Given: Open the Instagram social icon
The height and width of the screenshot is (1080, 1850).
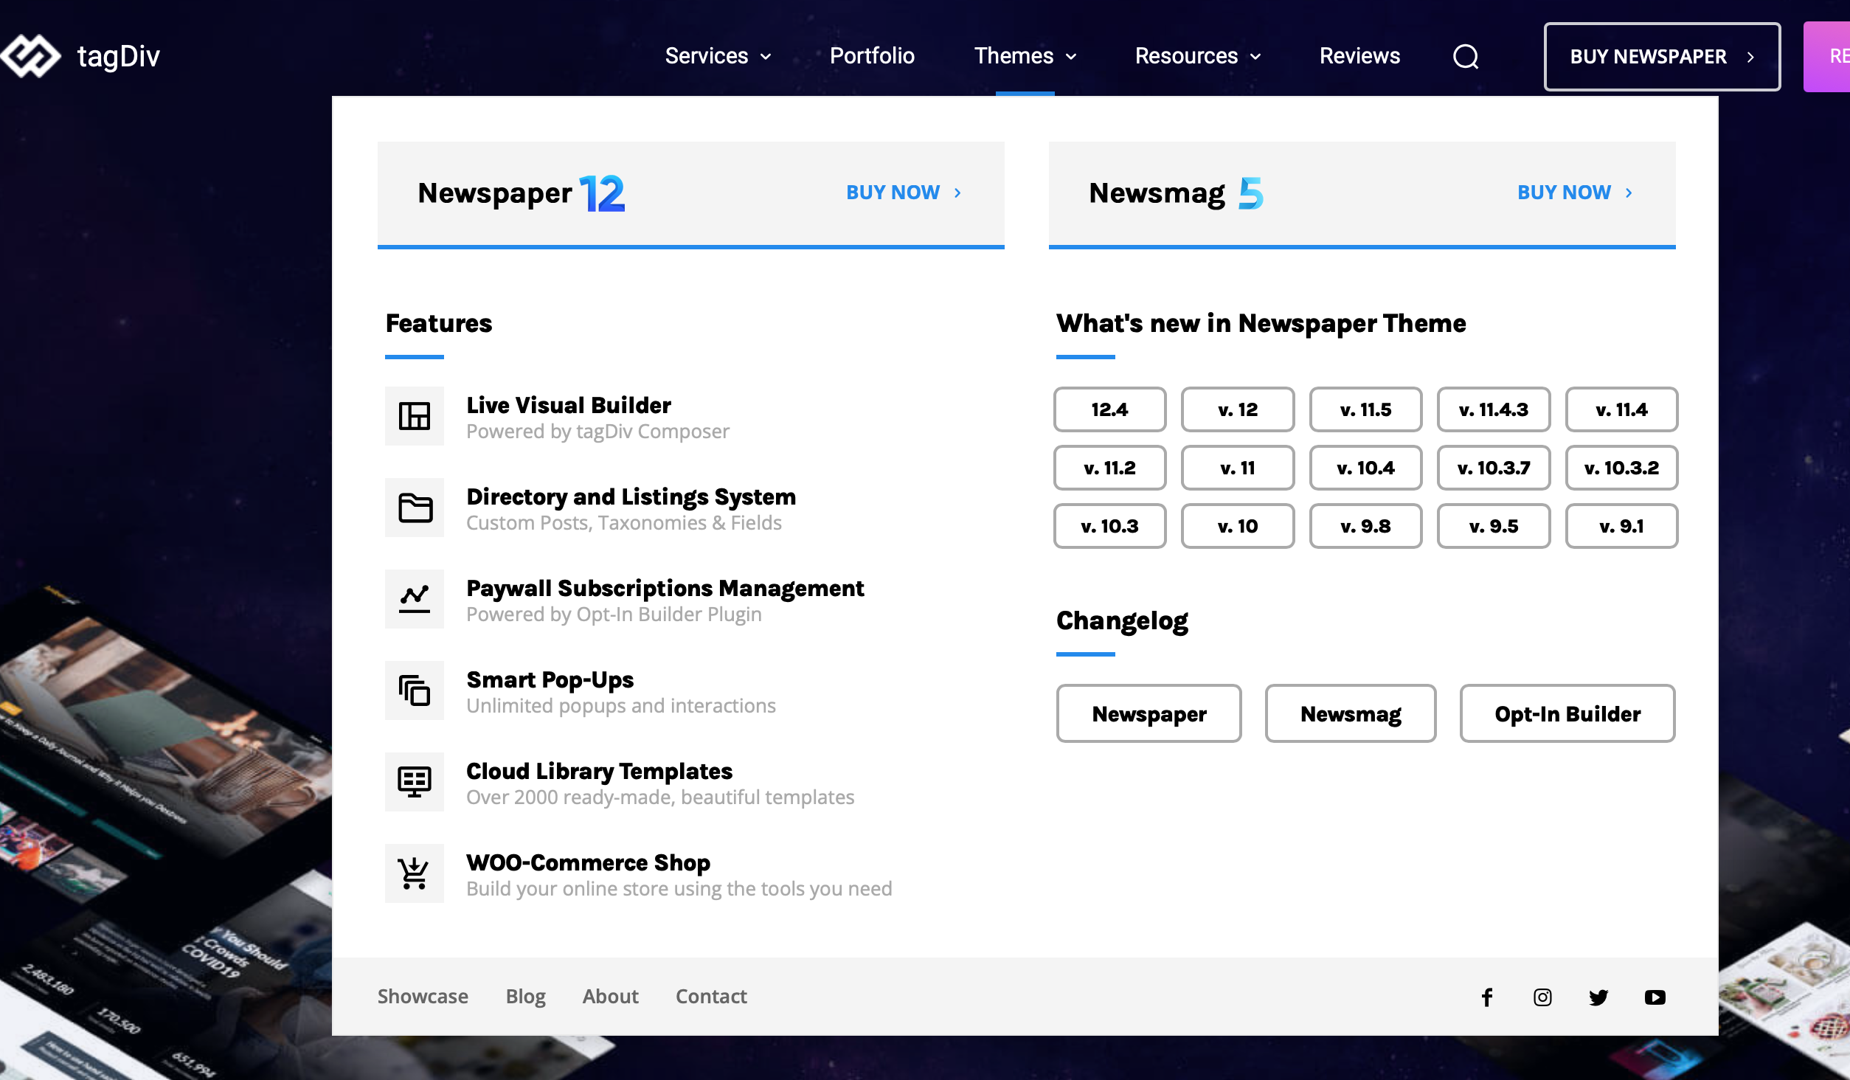Looking at the screenshot, I should pos(1542,997).
